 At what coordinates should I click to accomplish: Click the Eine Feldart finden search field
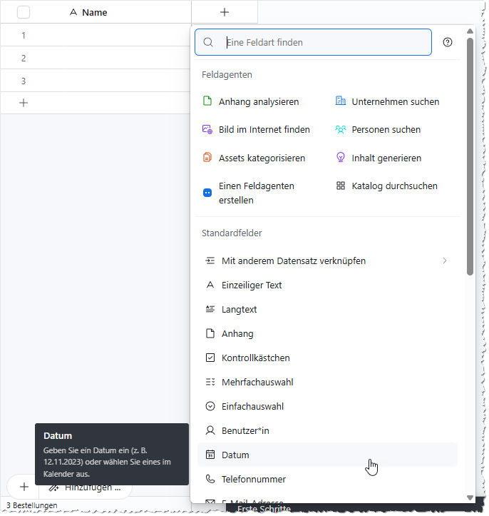324,42
